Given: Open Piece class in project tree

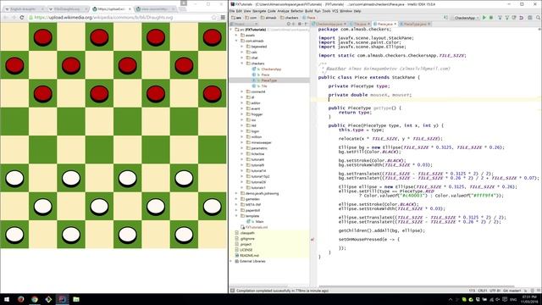Looking at the screenshot, I should click(265, 75).
